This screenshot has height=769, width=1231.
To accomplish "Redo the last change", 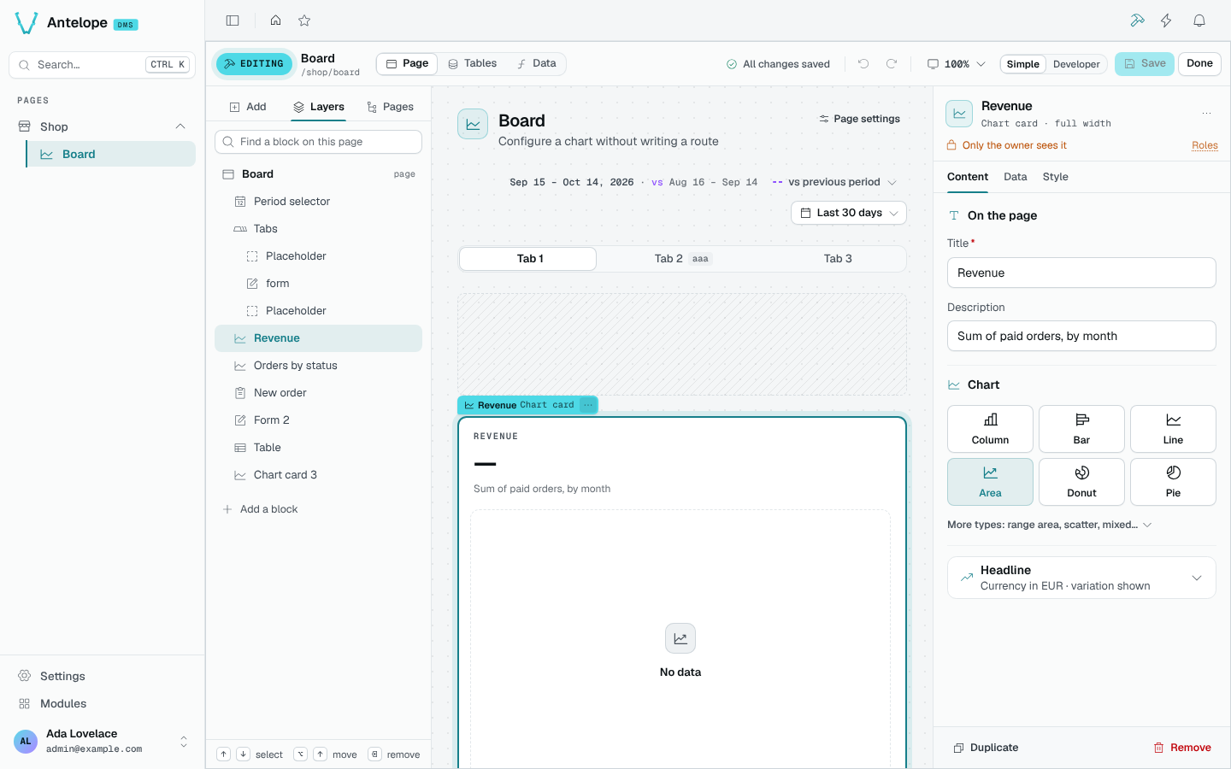I will click(892, 64).
